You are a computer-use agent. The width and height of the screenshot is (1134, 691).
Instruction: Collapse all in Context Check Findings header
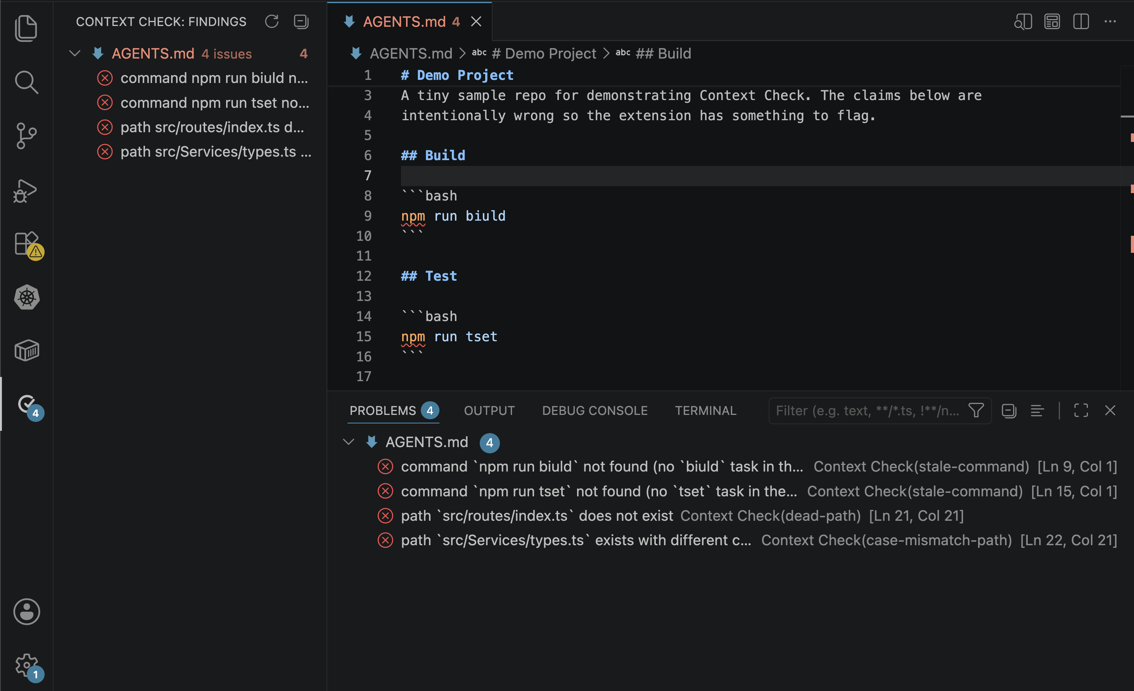click(x=301, y=22)
